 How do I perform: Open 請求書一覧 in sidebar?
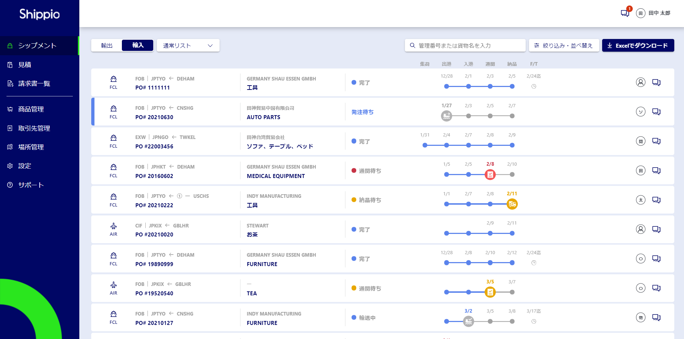click(34, 84)
